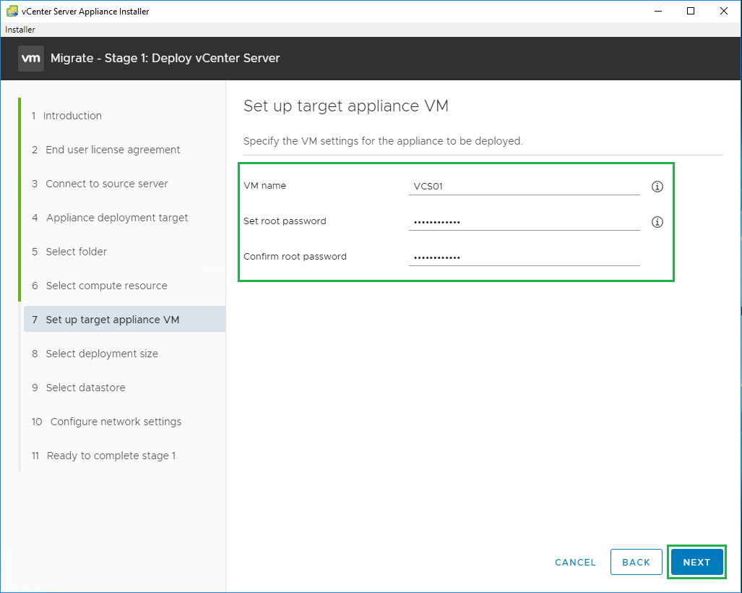Click the NEXT button
Viewport: 742px width, 593px height.
(x=696, y=562)
